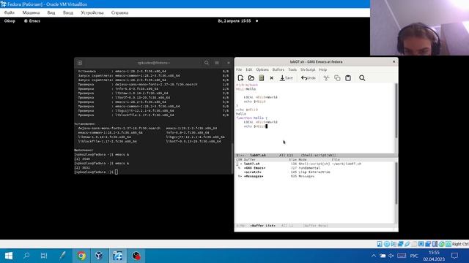Open the Справка menu in VirtualBox
469x263 pixels.
tap(119, 13)
